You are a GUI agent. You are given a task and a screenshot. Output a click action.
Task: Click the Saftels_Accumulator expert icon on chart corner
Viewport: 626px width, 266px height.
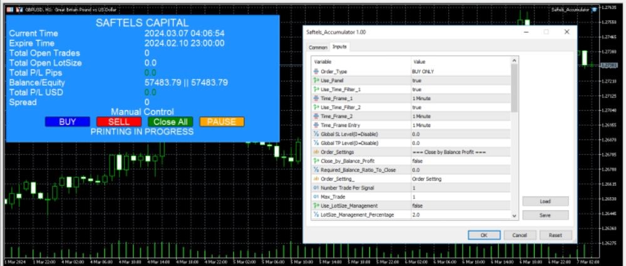click(595, 9)
